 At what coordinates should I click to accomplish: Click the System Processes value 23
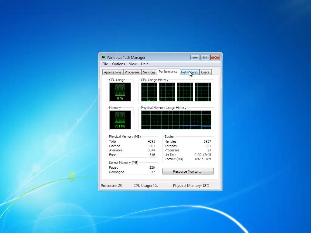pyautogui.click(x=209, y=150)
